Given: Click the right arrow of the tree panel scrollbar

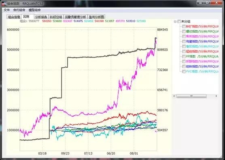Looking at the screenshot, I should 216,96.
